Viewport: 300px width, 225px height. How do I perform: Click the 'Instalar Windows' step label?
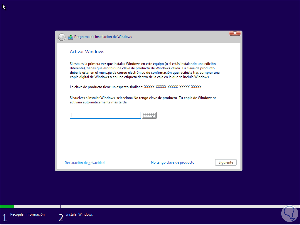pyautogui.click(x=79, y=214)
